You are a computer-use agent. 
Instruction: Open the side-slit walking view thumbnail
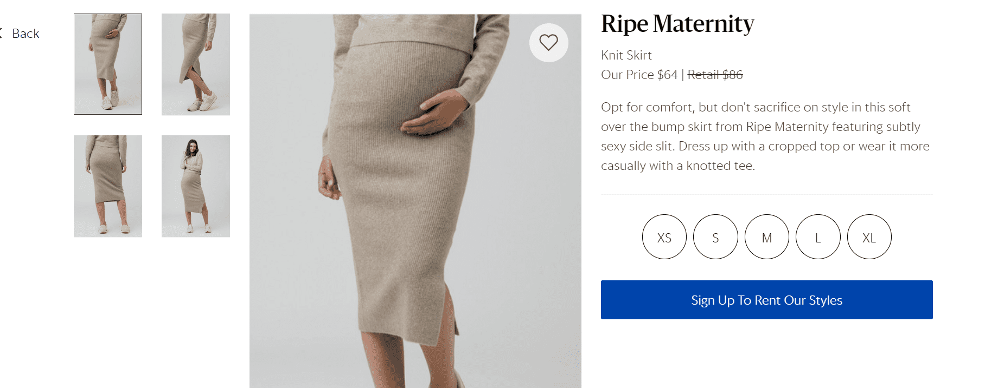tap(196, 64)
